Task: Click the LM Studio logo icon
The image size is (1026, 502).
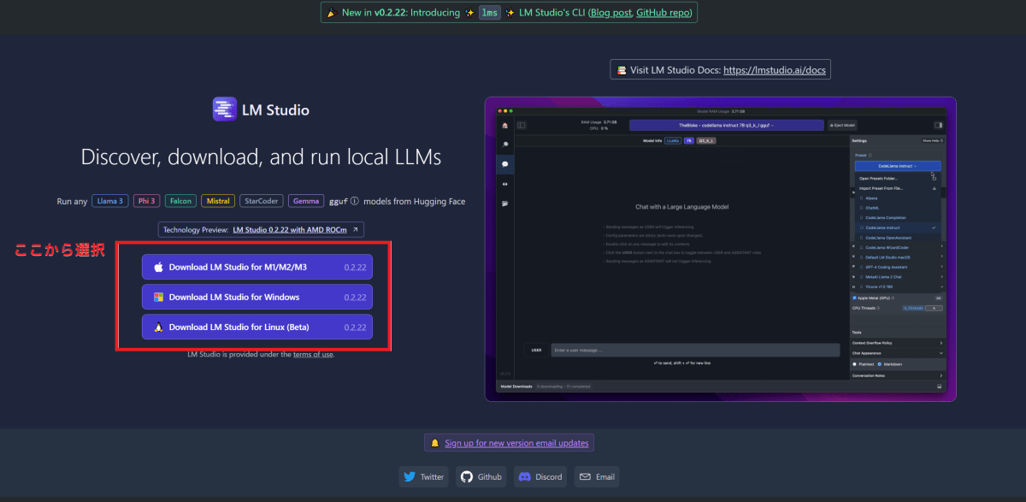Action: tap(225, 109)
